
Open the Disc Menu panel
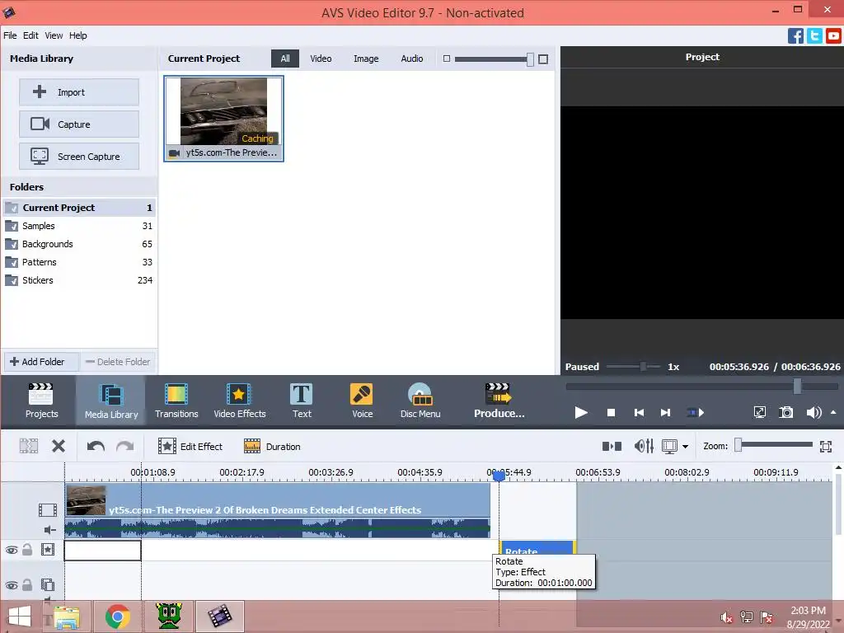click(x=420, y=401)
